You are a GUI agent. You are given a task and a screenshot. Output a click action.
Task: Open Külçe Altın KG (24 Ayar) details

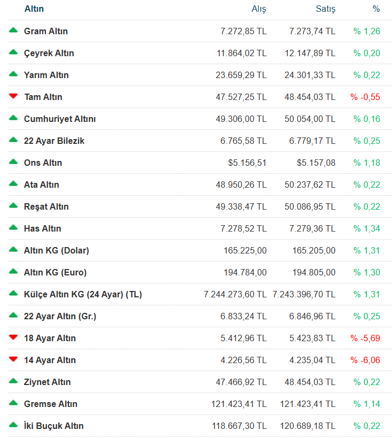83,294
